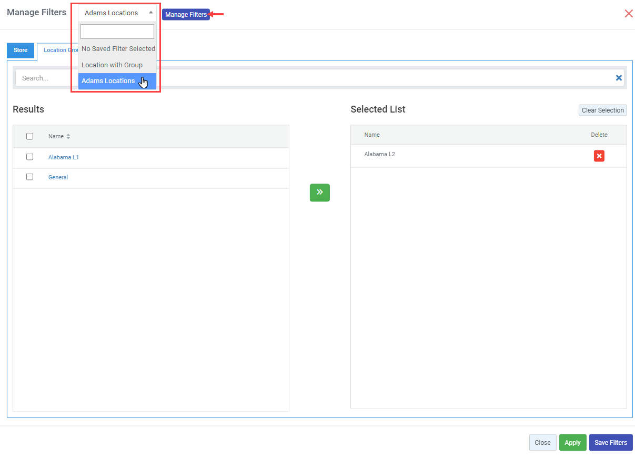Apply the filter with green Apply button

tap(572, 443)
